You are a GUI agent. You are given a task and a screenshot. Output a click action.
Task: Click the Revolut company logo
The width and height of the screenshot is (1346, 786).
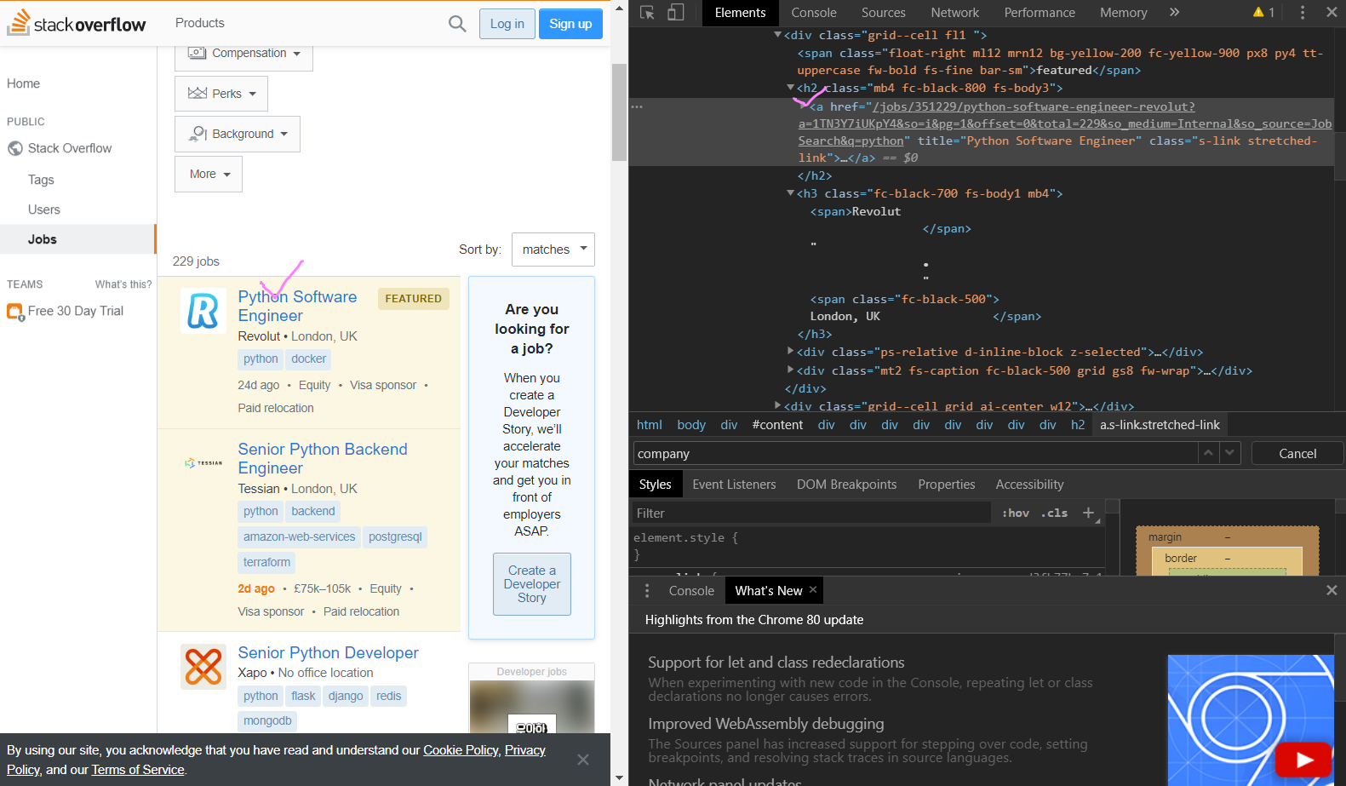click(203, 310)
